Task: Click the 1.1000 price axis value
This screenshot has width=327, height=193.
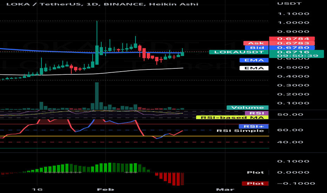Action: 293,14
